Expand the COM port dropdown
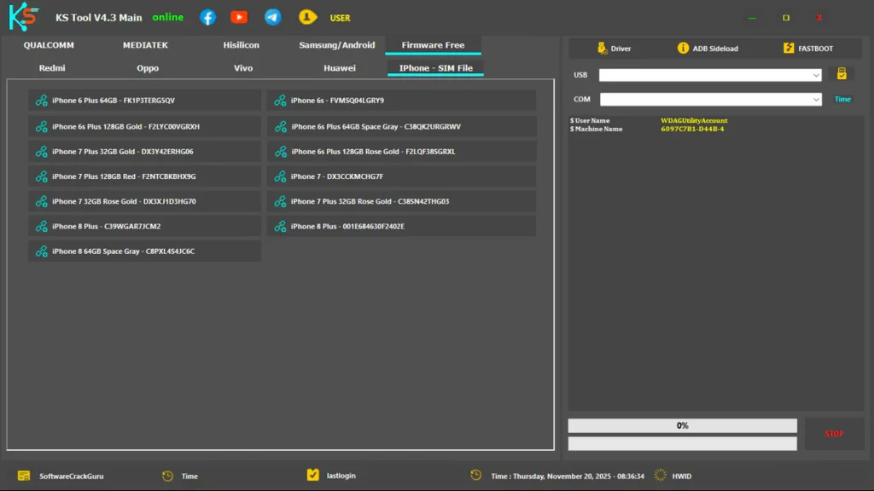The image size is (874, 491). click(x=817, y=100)
